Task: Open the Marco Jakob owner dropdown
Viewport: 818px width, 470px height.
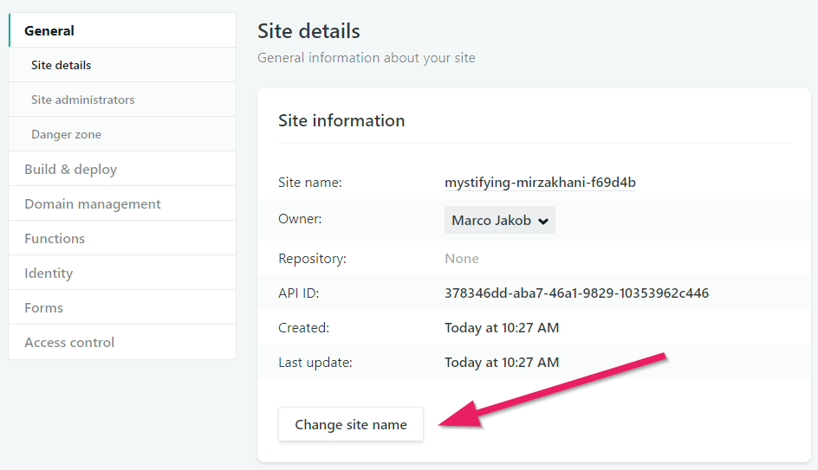Action: point(500,220)
